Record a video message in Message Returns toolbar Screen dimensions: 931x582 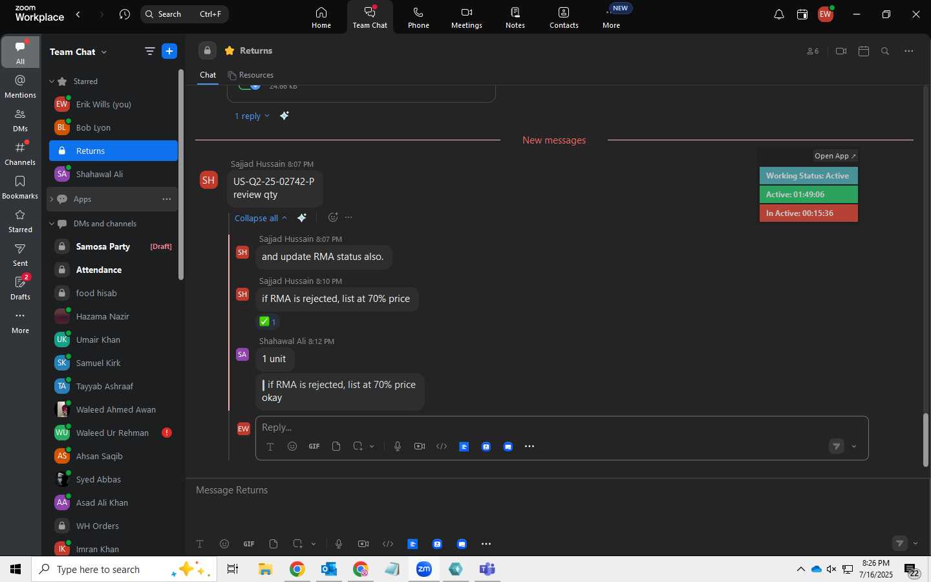point(363,544)
